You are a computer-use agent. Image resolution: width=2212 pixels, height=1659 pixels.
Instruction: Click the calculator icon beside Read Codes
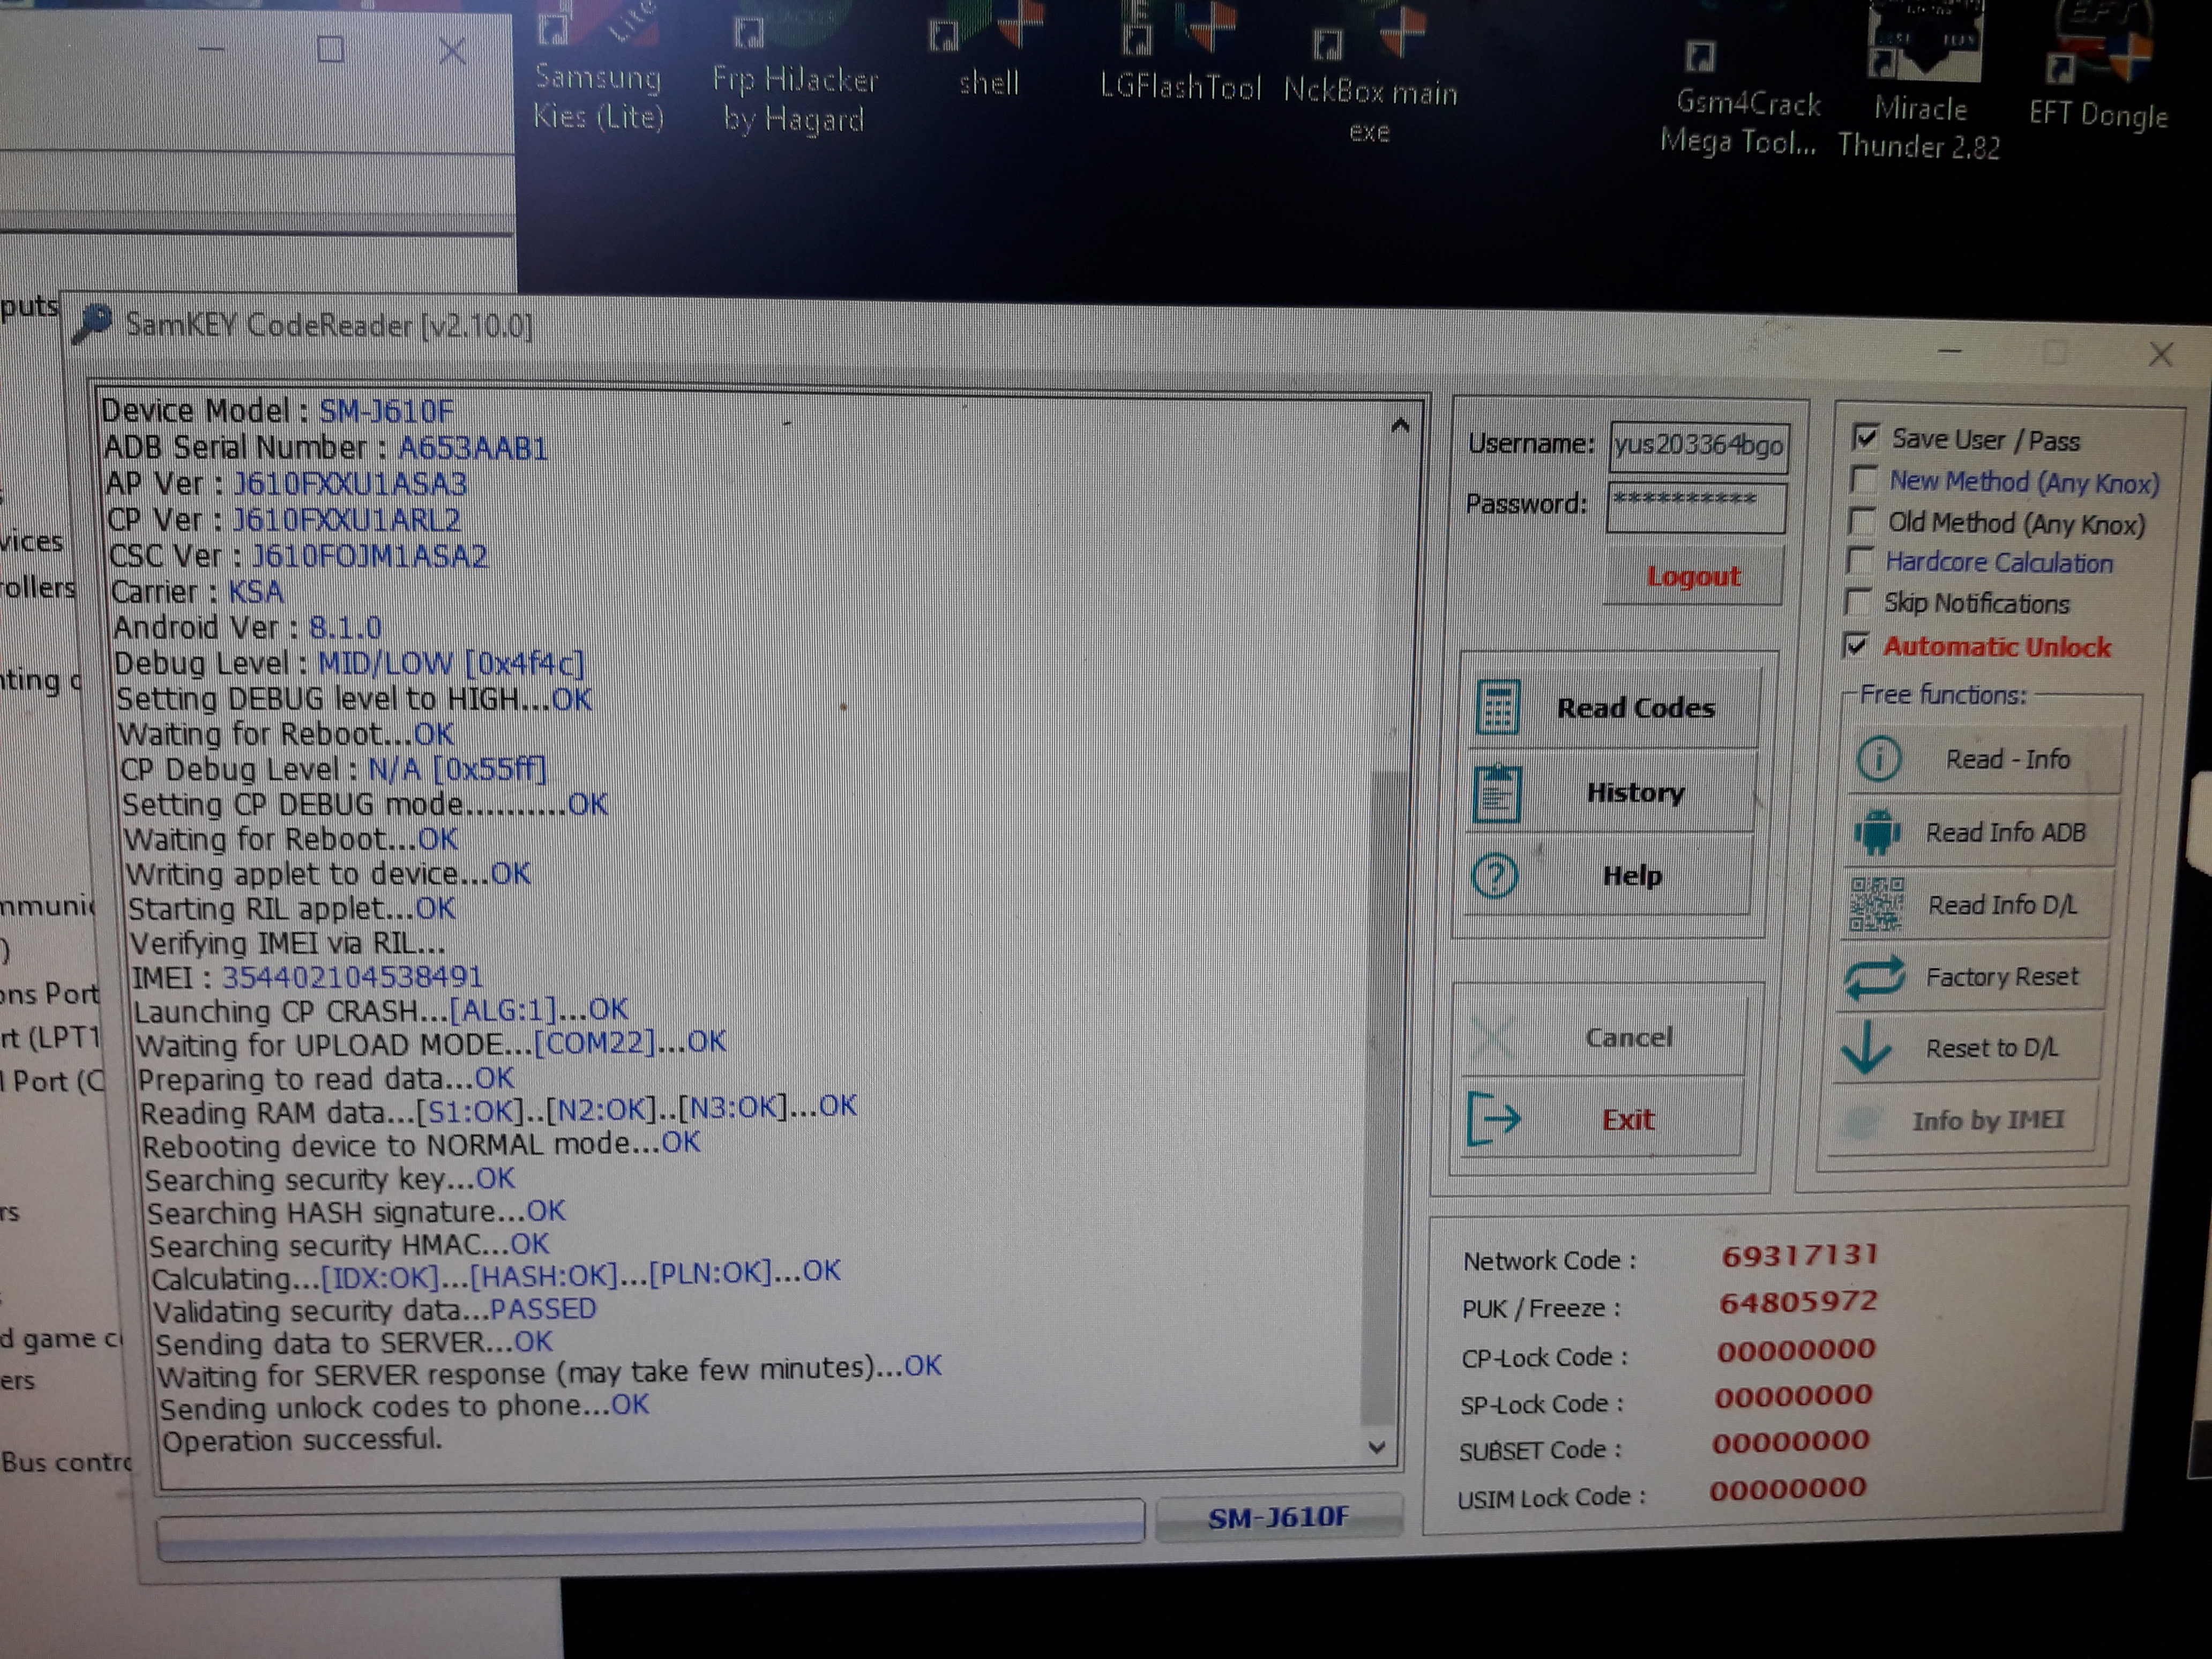click(x=1497, y=707)
